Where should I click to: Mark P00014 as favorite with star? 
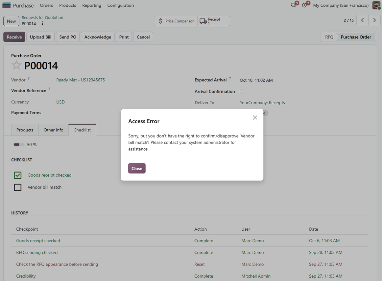(16, 65)
